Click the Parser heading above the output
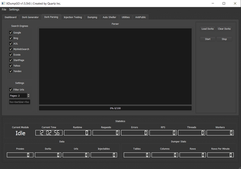241x169 pixels. tap(115, 24)
